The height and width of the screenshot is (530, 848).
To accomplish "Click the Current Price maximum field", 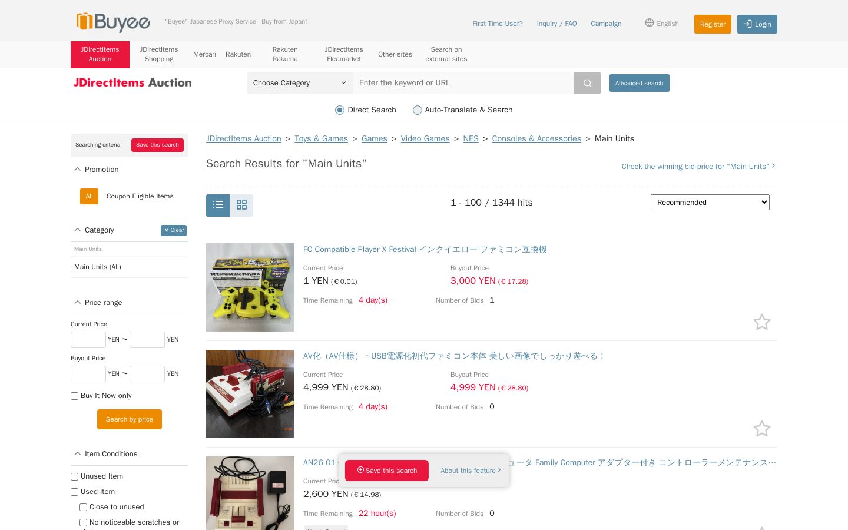I will coord(147,340).
